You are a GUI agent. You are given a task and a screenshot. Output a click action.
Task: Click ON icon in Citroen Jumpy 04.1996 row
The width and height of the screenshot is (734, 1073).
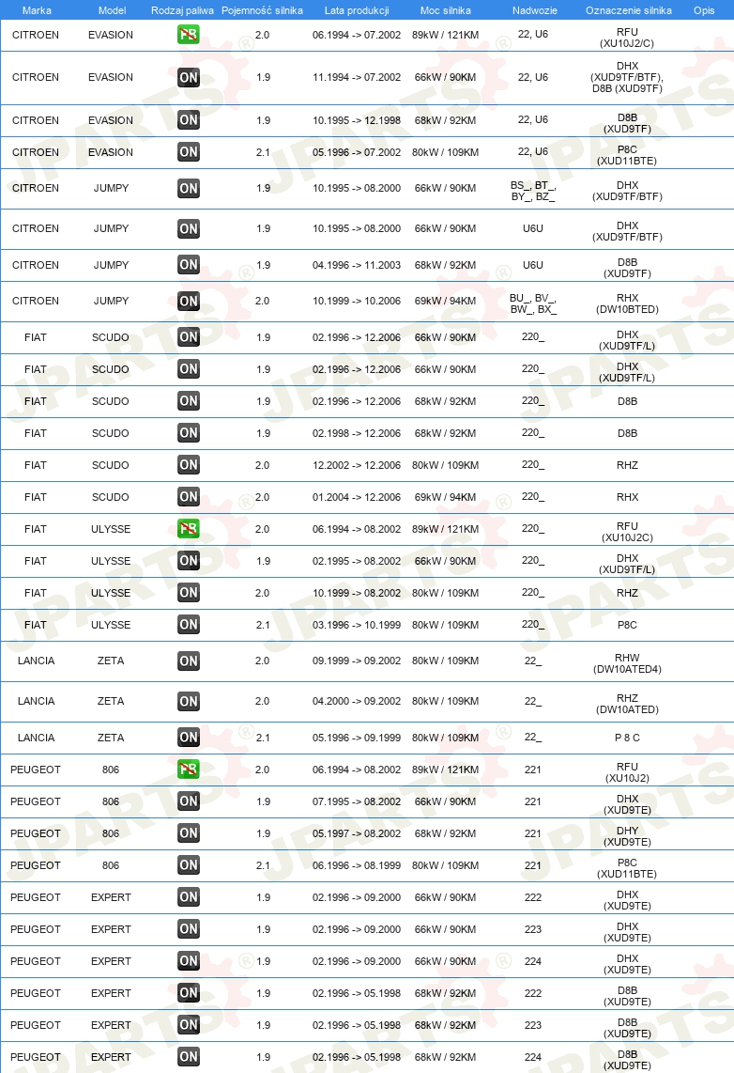[188, 265]
